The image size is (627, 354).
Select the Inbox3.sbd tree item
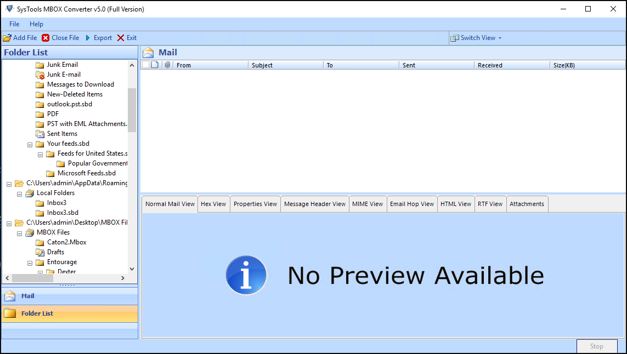tap(63, 213)
